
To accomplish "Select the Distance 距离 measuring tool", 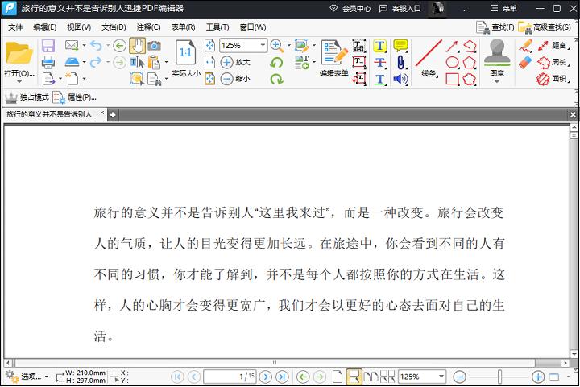I will pyautogui.click(x=553, y=45).
